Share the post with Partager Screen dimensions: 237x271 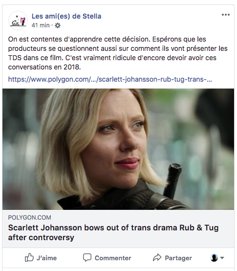tap(172, 258)
